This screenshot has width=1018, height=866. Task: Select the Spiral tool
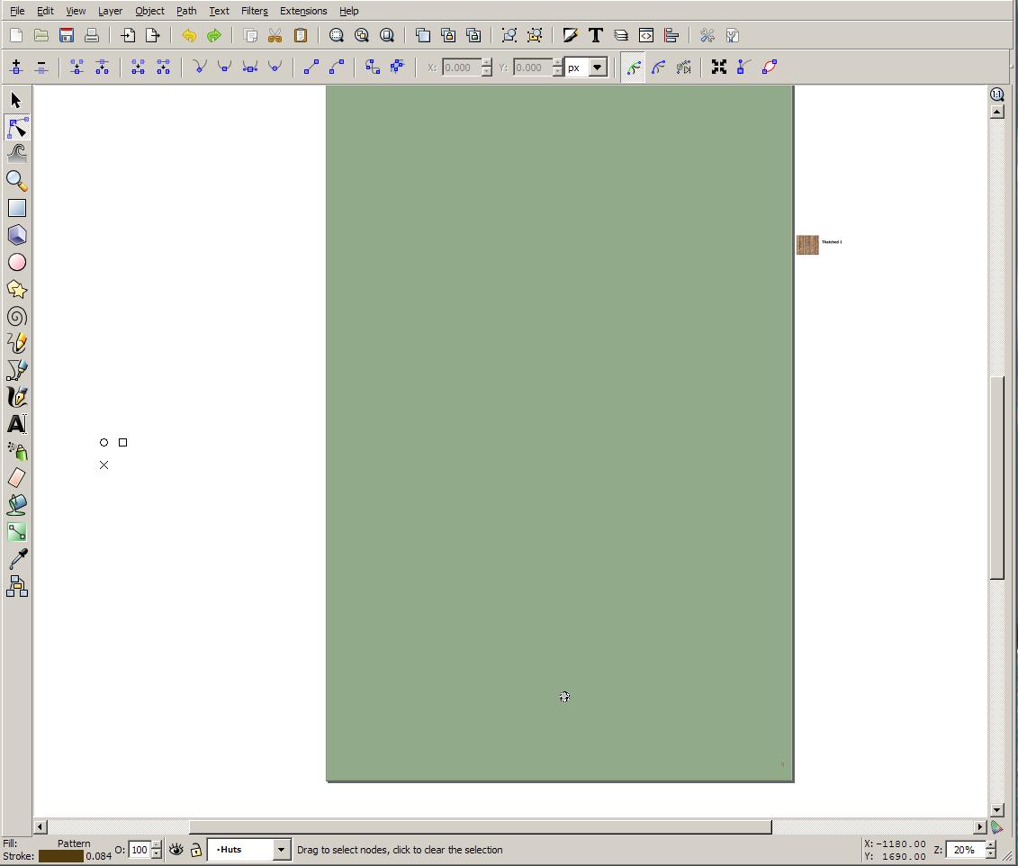(x=16, y=316)
